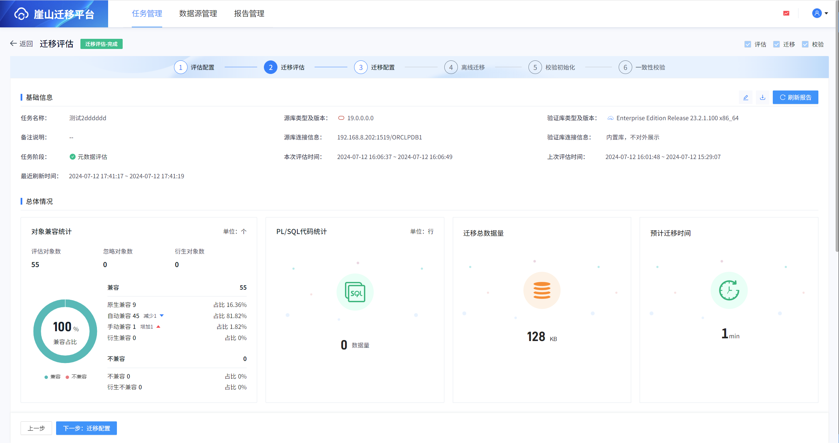This screenshot has width=839, height=443.
Task: Click the platform cloud logo icon
Action: (21, 14)
